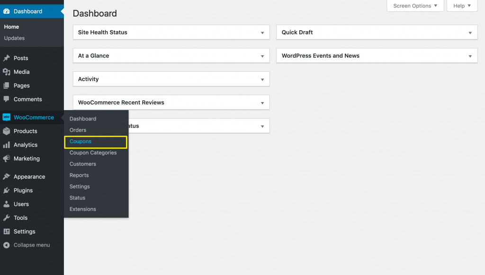Expand the At a Glance widget arrow
This screenshot has width=485, height=275.
point(262,56)
